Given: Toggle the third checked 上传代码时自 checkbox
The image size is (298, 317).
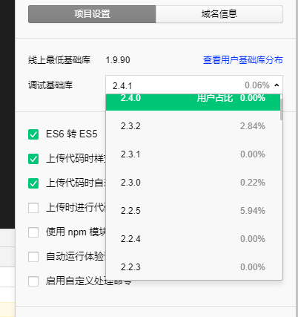Looking at the screenshot, I should coord(33,183).
